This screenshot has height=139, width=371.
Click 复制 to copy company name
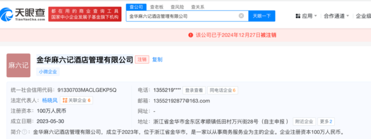click(157, 59)
